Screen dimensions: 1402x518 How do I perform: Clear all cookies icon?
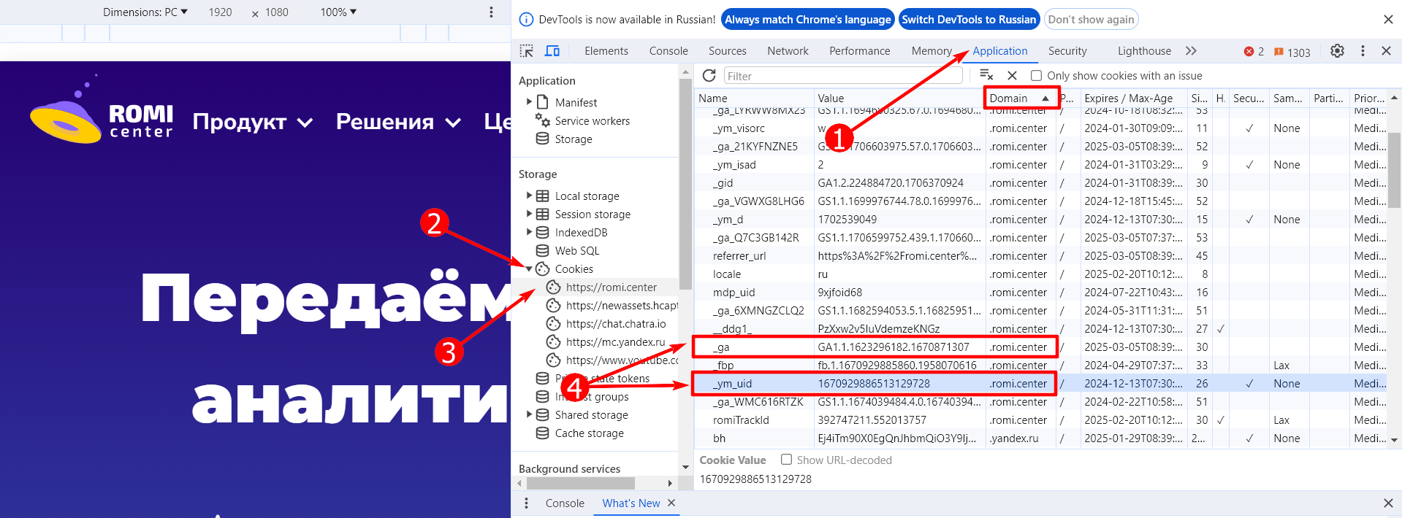click(x=986, y=75)
